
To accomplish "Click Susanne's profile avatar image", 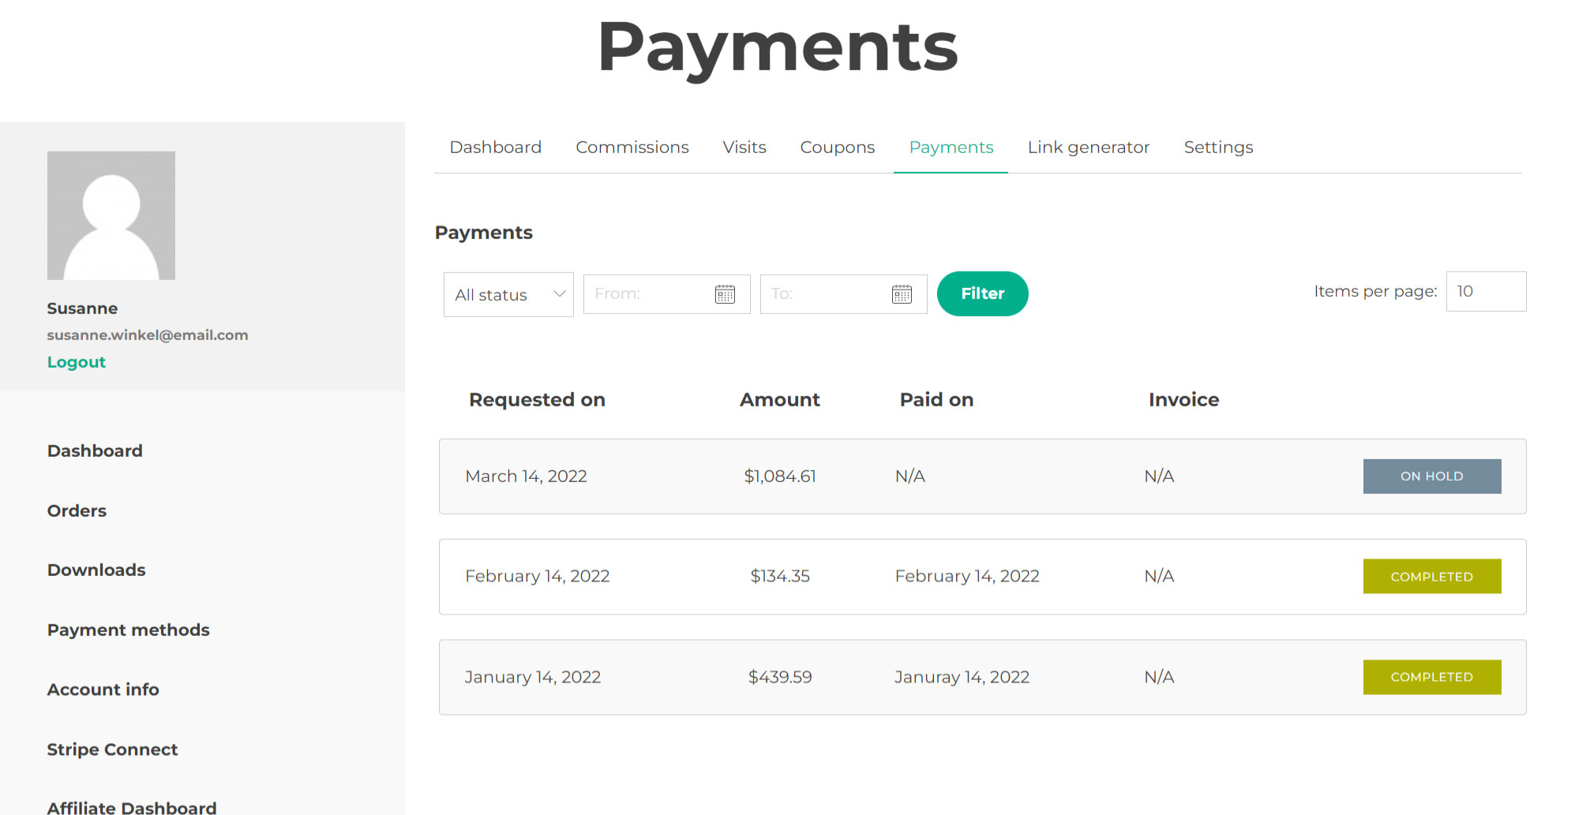I will click(111, 215).
